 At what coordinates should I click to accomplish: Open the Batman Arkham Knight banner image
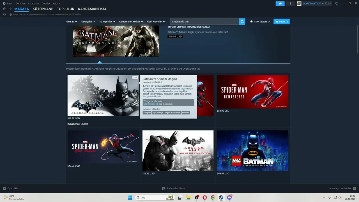point(116,41)
